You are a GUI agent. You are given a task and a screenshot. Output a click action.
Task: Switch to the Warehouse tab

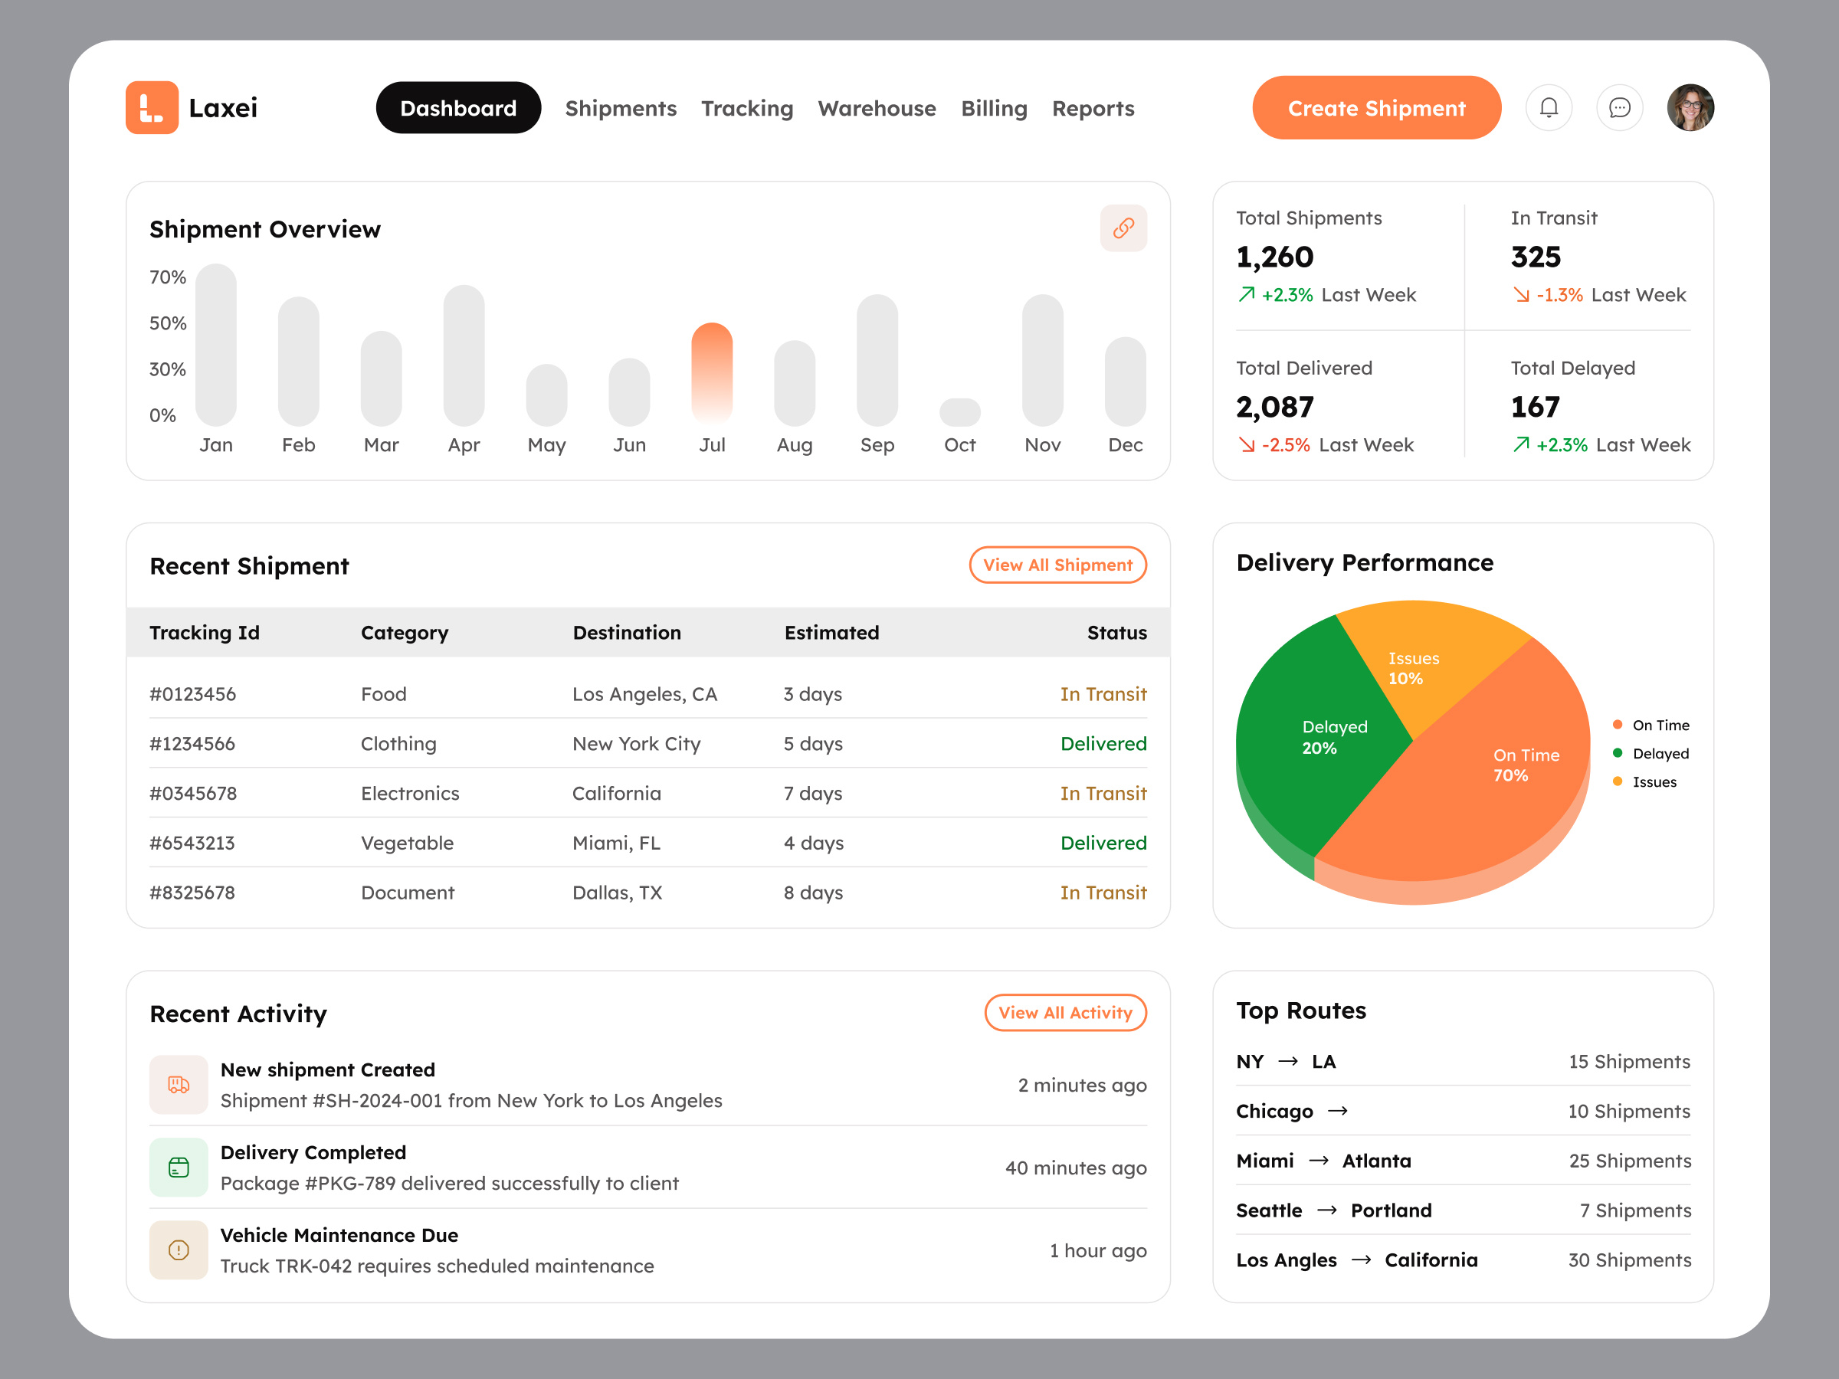coord(877,108)
